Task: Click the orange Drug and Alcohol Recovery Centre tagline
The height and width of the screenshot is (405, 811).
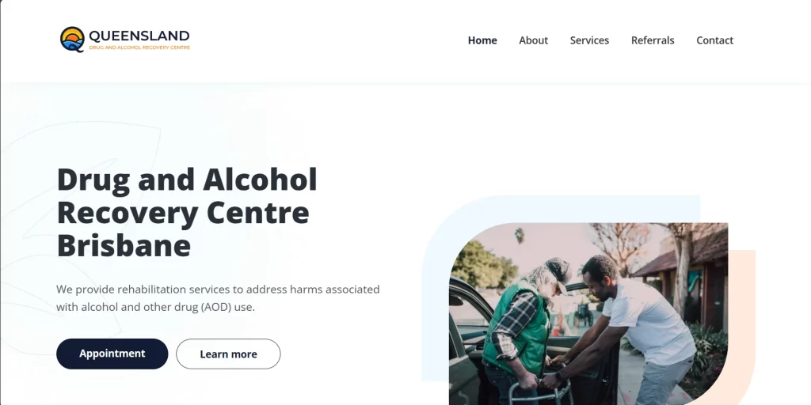Action: 139,47
